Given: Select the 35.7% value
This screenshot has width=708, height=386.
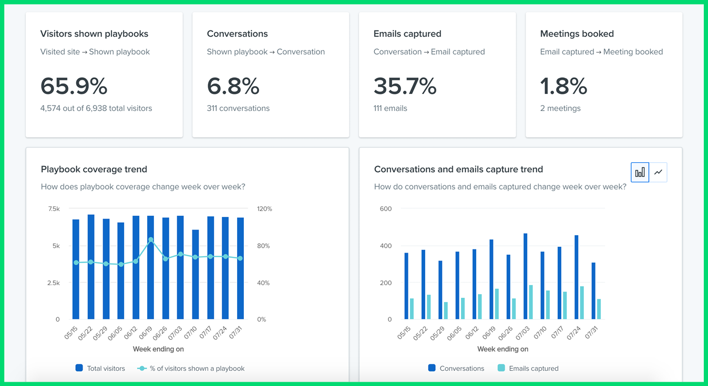Looking at the screenshot, I should 405,86.
